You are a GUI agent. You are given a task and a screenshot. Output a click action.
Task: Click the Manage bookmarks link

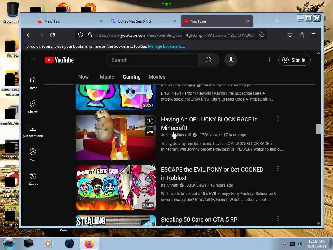(x=166, y=46)
